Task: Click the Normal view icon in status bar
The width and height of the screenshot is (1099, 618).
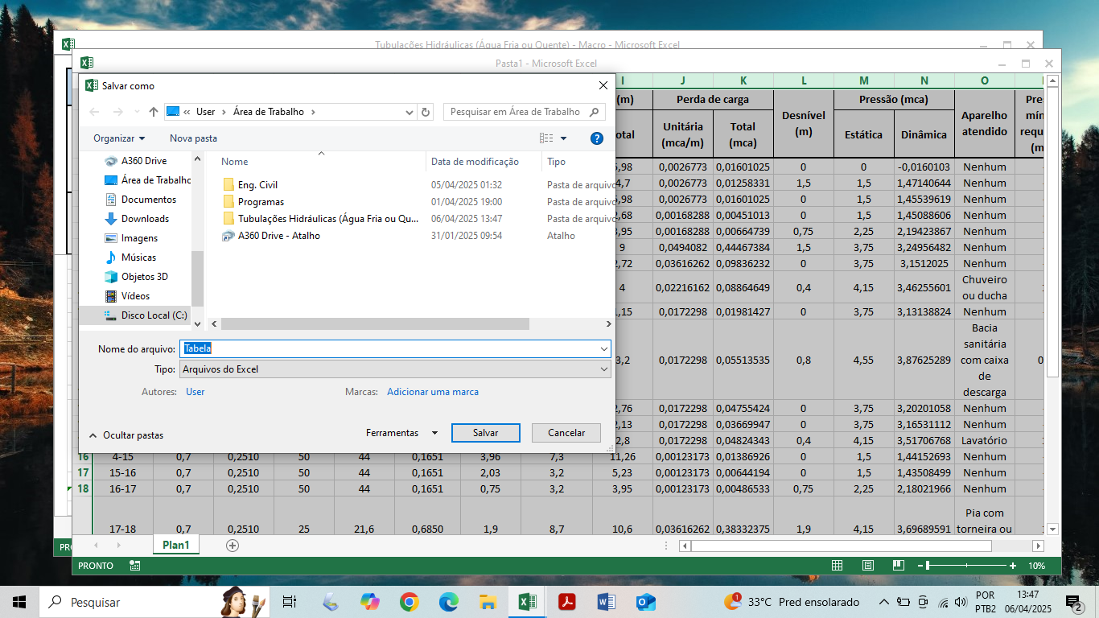Action: [x=837, y=566]
